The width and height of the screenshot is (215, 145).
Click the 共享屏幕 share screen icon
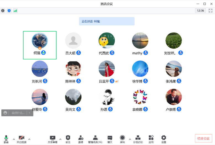point(53,138)
